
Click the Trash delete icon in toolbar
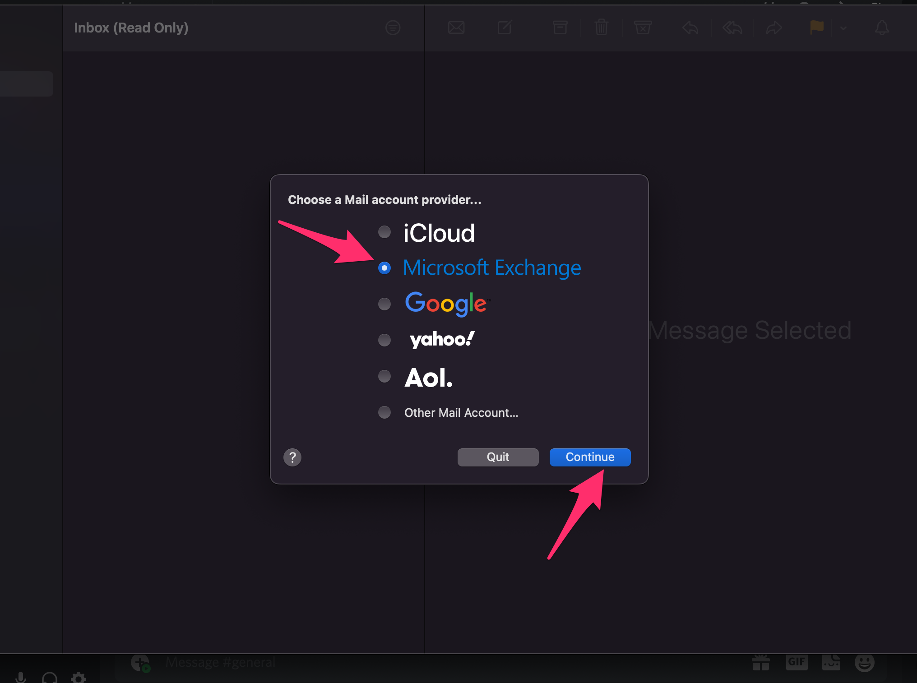(x=602, y=28)
